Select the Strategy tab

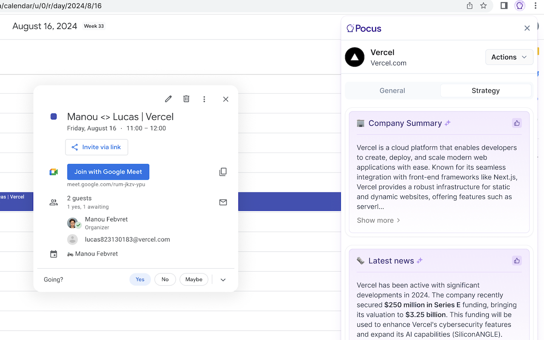point(486,91)
